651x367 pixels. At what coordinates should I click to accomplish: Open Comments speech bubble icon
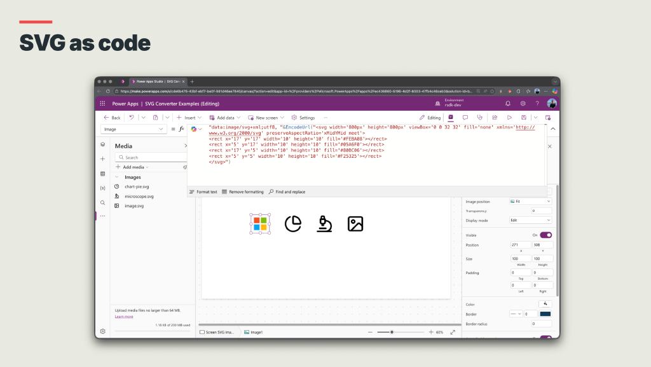[465, 118]
